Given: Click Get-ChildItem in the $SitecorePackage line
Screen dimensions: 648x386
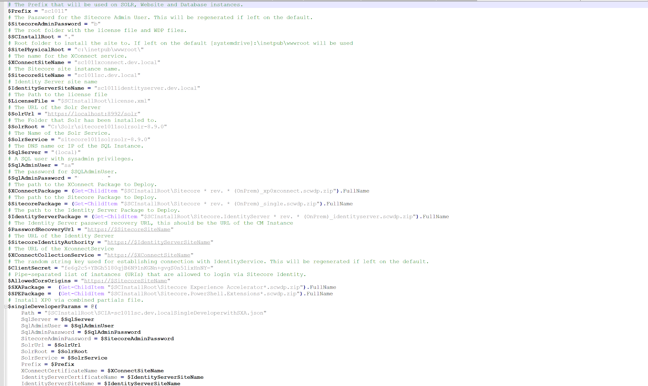Looking at the screenshot, I should click(x=96, y=204).
